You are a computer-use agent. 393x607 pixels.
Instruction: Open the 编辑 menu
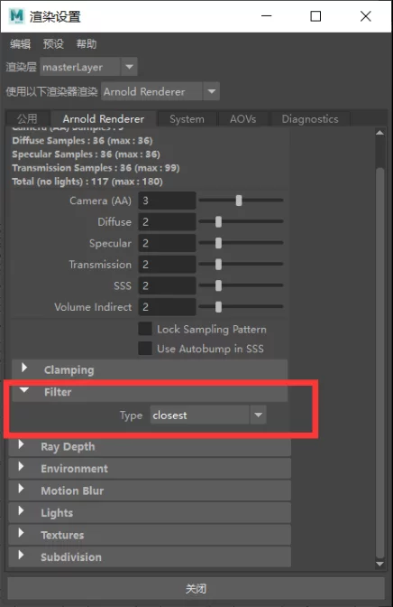point(21,44)
